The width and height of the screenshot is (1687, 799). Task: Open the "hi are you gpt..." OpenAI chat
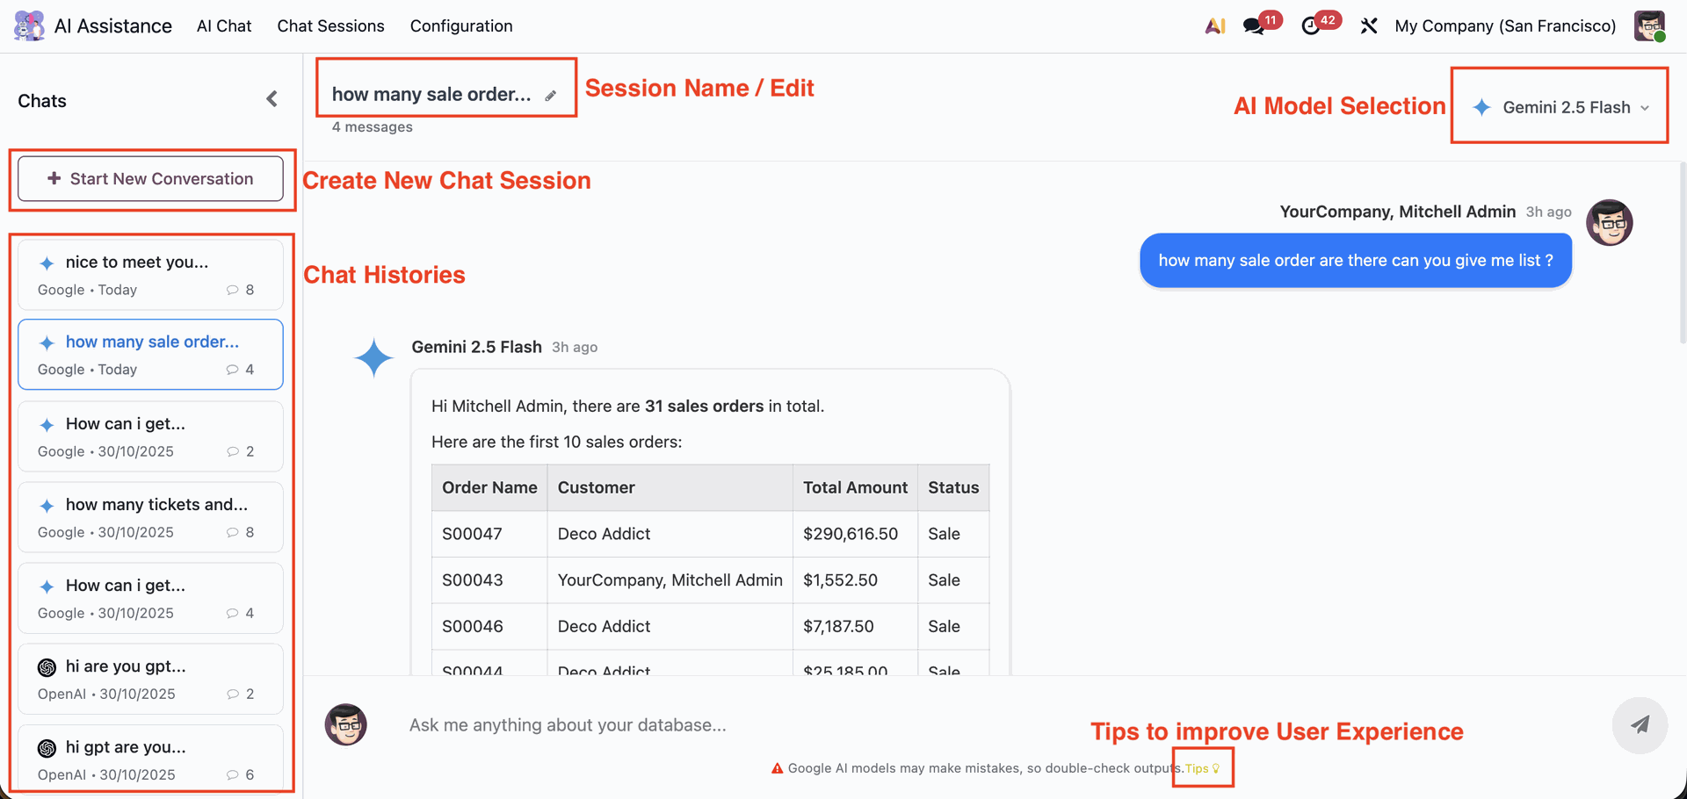[x=150, y=679]
